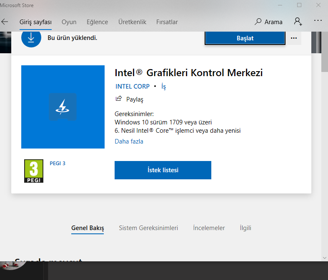Open the top-right three-dot Store menu
Image resolution: width=328 pixels, height=280 pixels.
(x=318, y=20)
